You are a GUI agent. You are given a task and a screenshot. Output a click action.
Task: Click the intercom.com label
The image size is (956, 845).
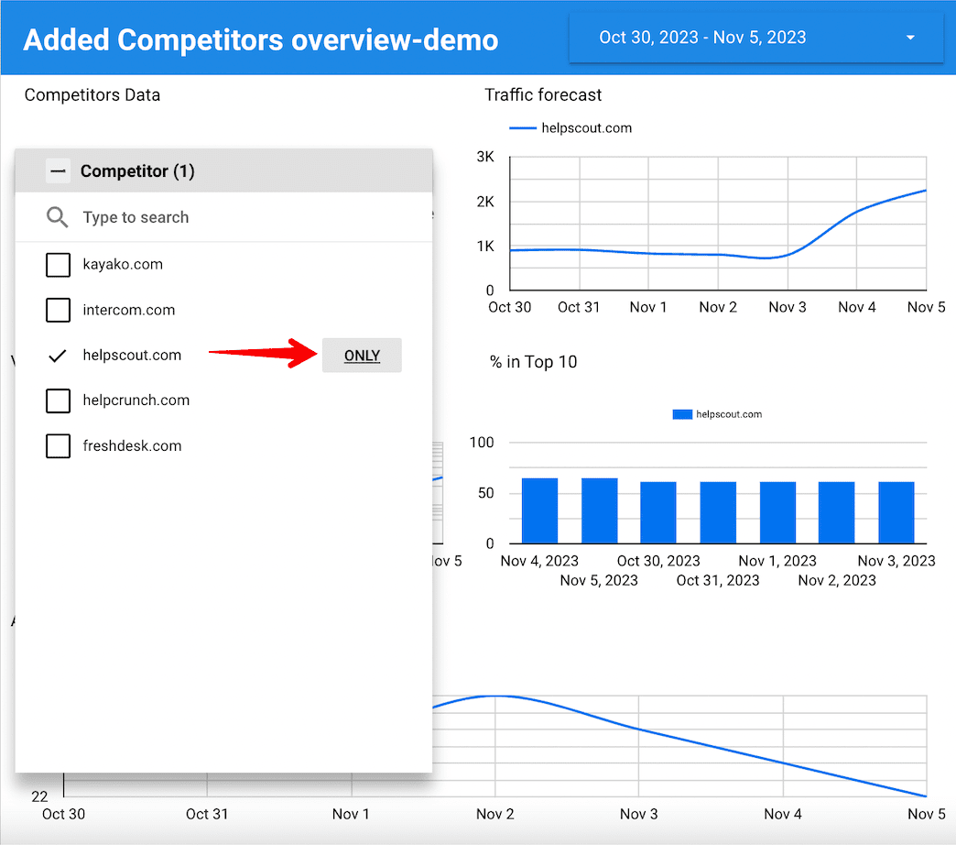click(x=128, y=310)
